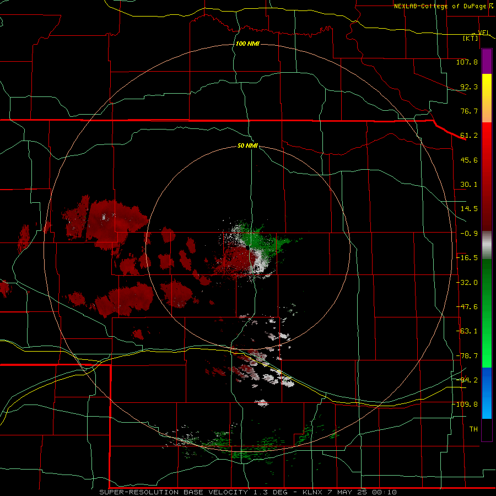Click the purple segment of velocity color bar
The image size is (496, 496).
pos(487,62)
